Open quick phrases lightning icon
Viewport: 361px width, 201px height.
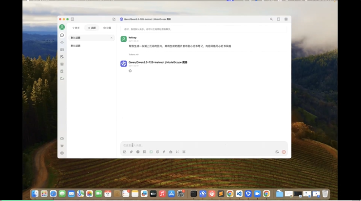[x=164, y=152]
